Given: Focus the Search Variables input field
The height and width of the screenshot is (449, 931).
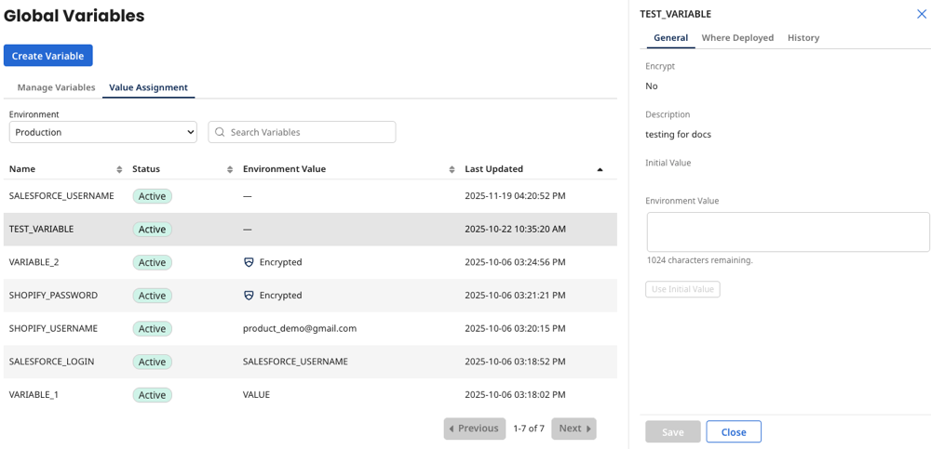Looking at the screenshot, I should tap(302, 132).
